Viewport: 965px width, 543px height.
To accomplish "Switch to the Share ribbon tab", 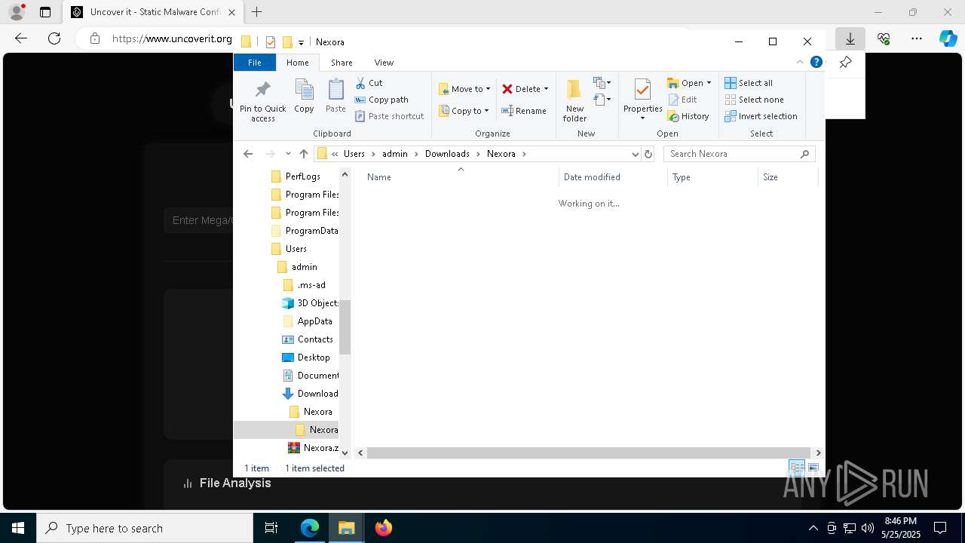I will coord(342,63).
